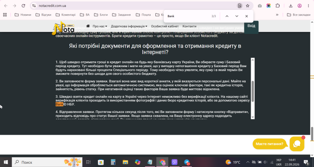Open Copilot app from taskbar
This screenshot has height=167, width=314.
pos(137,162)
